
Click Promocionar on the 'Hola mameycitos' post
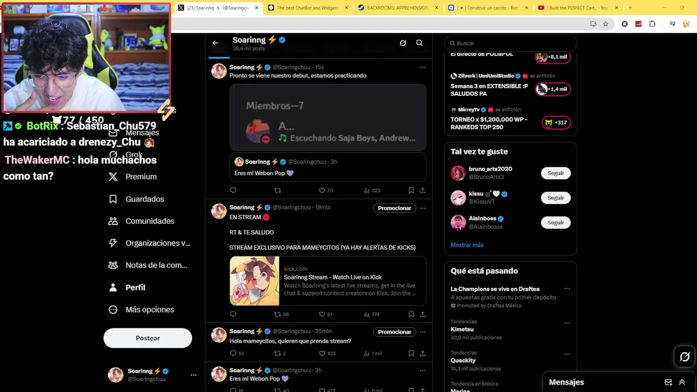click(394, 332)
